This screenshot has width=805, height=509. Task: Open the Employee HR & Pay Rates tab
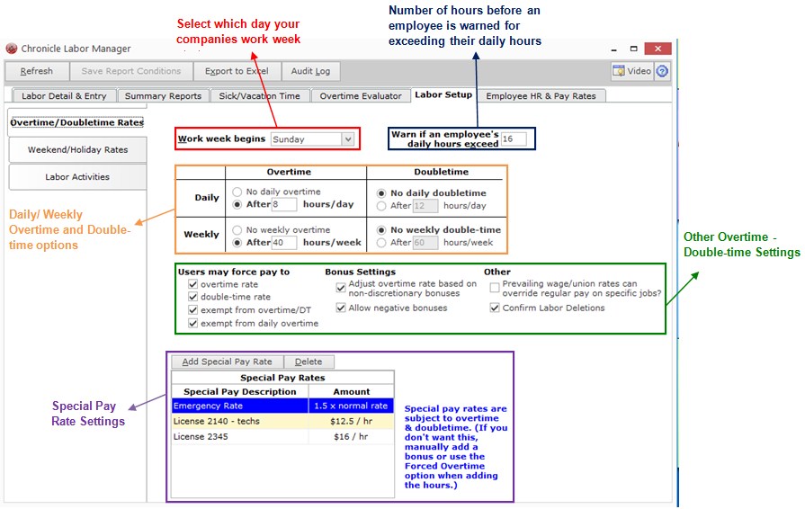(x=541, y=96)
